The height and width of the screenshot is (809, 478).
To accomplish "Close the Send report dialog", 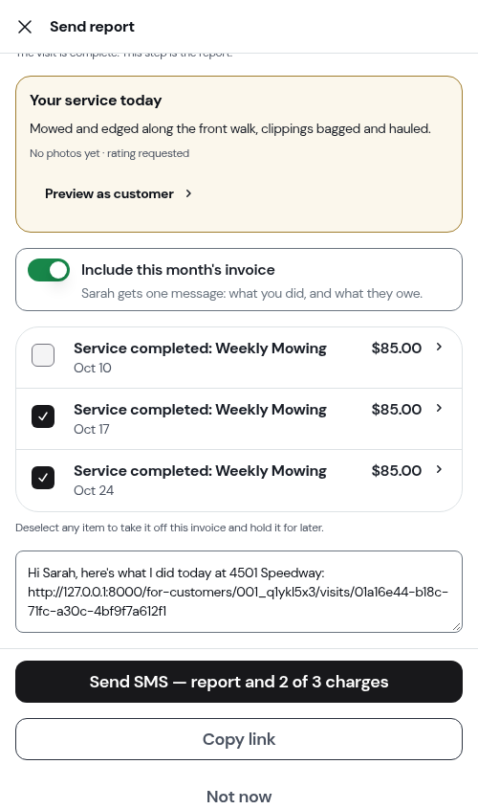I will point(25,27).
